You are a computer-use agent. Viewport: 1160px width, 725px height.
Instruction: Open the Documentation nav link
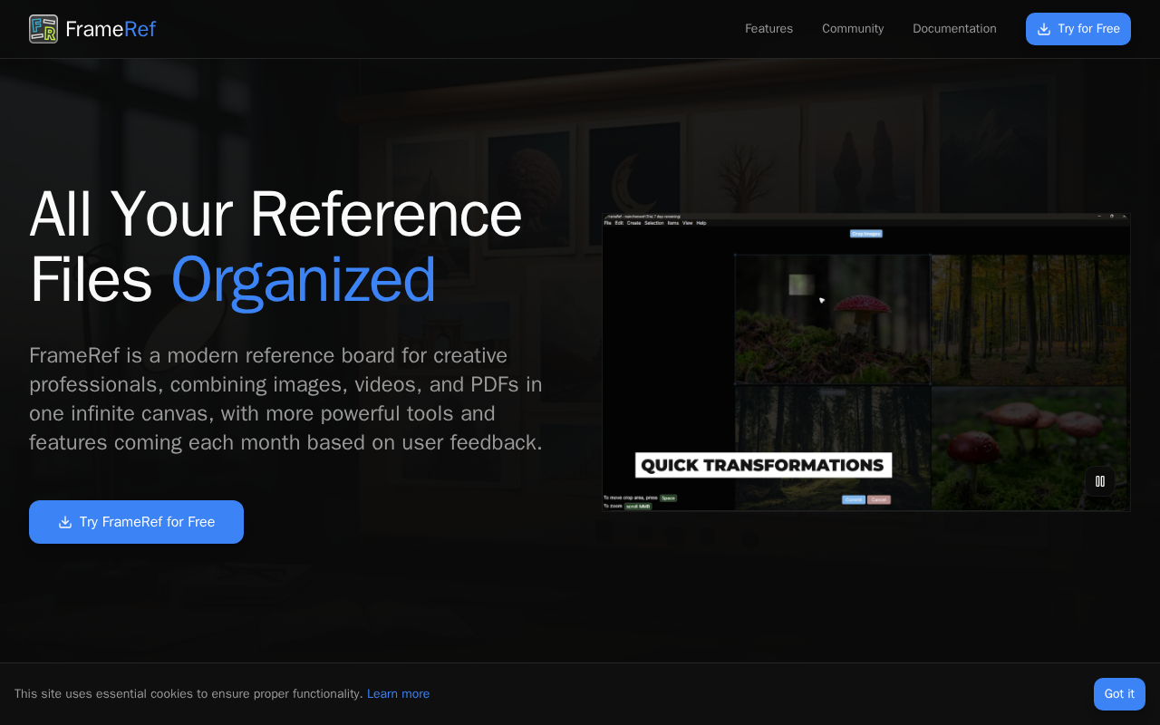pos(954,29)
